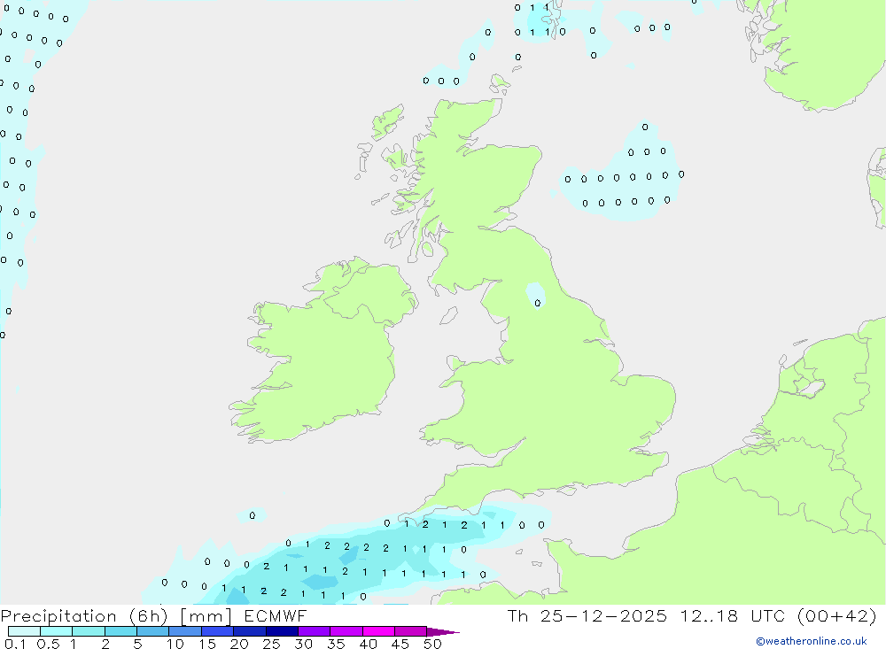Select the 35 to 40 mm legend swatch
The width and height of the screenshot is (886, 649).
point(346,631)
